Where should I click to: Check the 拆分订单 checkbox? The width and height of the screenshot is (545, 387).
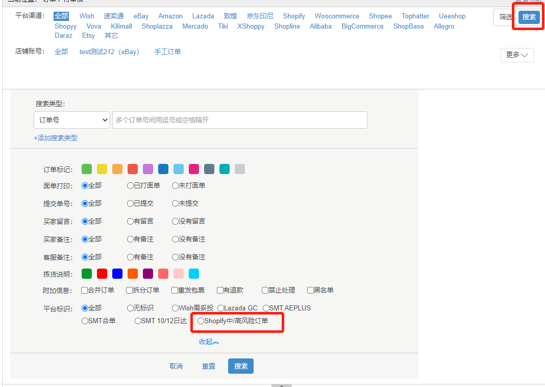(x=129, y=290)
